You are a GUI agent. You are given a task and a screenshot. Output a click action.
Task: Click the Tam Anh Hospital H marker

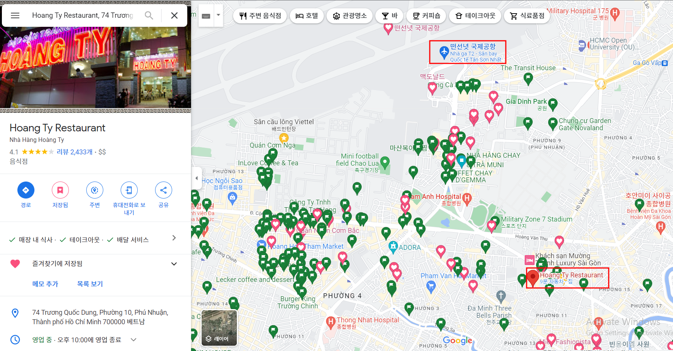pyautogui.click(x=467, y=199)
